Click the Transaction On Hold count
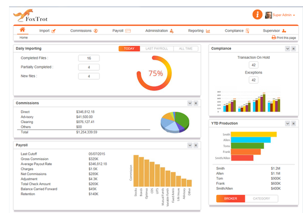Viewport: 303px width, 213px height. pyautogui.click(x=254, y=65)
